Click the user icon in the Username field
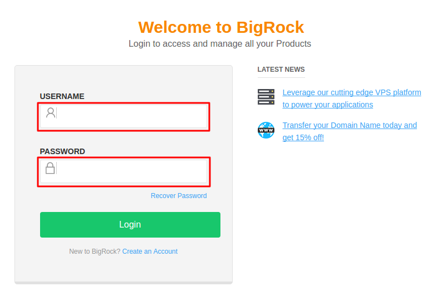Viewport: 442px width, 296px height. point(51,112)
